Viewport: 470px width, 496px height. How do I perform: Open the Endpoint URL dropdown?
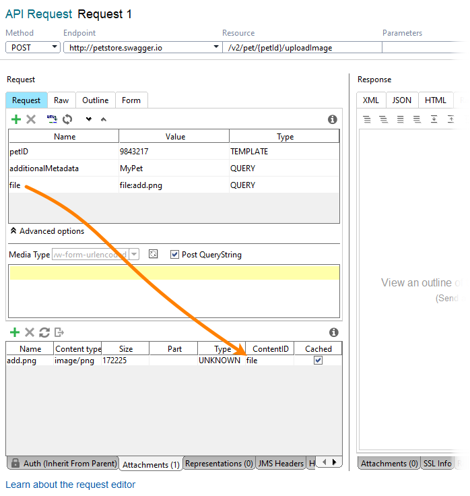point(216,47)
